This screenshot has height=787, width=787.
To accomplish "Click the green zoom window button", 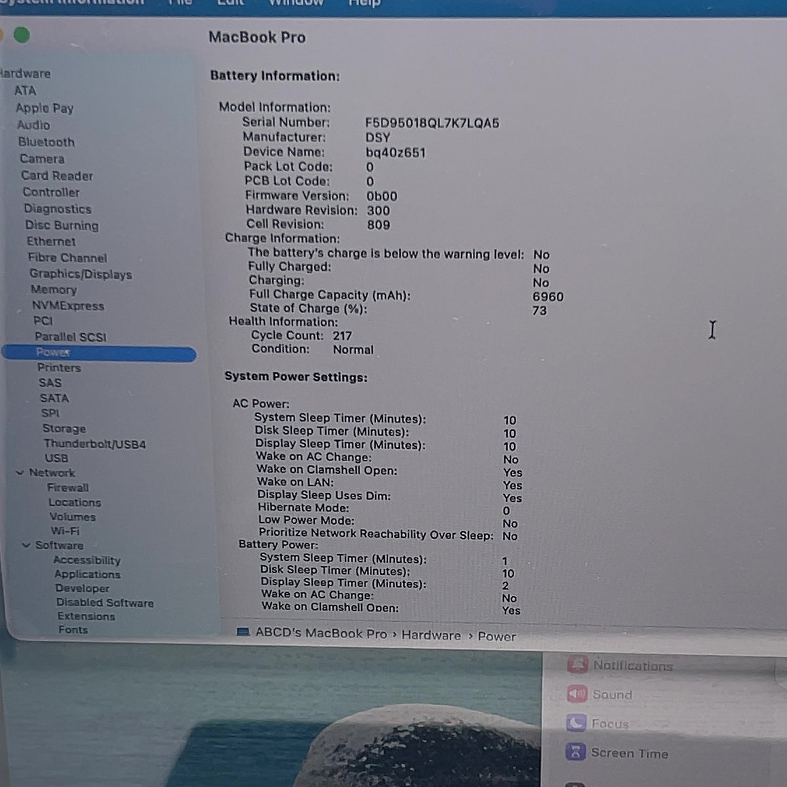I will coord(22,35).
